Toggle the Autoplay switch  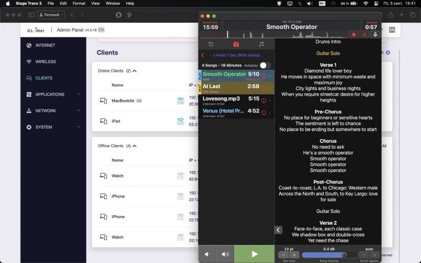(x=265, y=65)
